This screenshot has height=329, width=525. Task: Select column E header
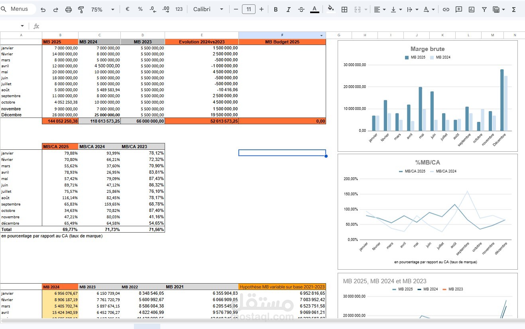tap(202, 35)
